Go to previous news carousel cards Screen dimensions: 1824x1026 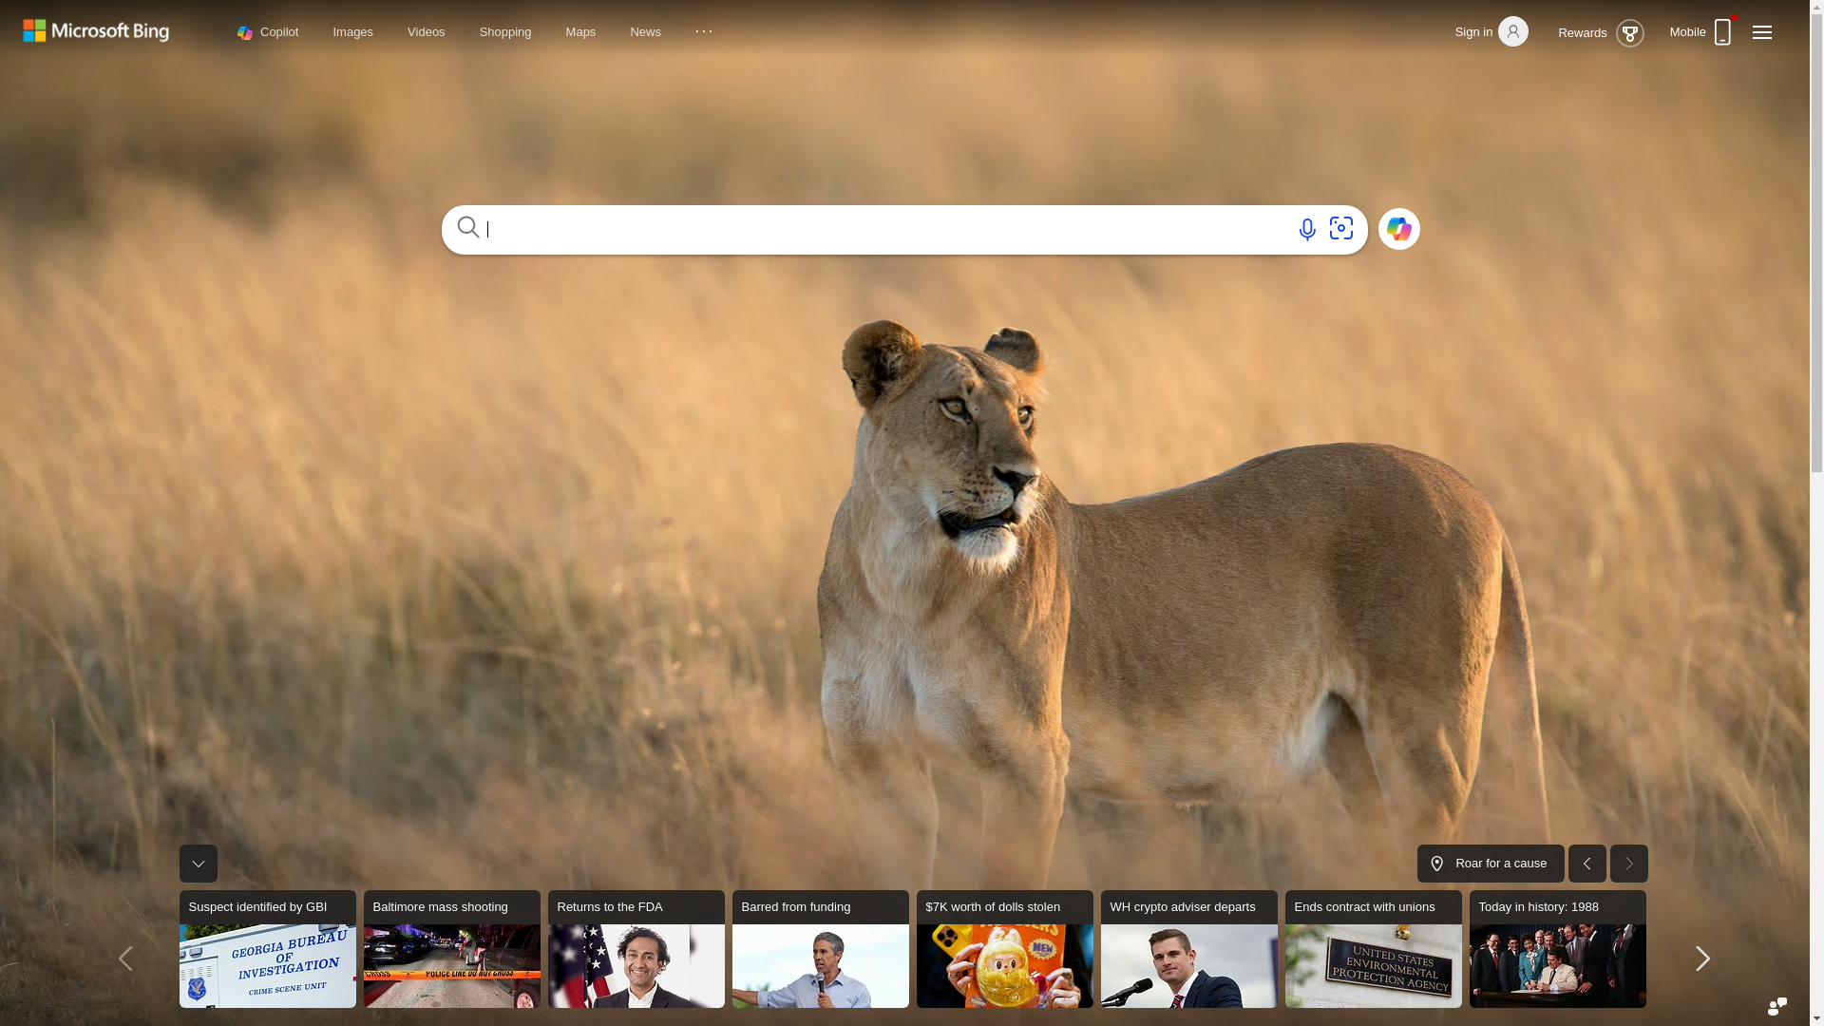coord(125,959)
